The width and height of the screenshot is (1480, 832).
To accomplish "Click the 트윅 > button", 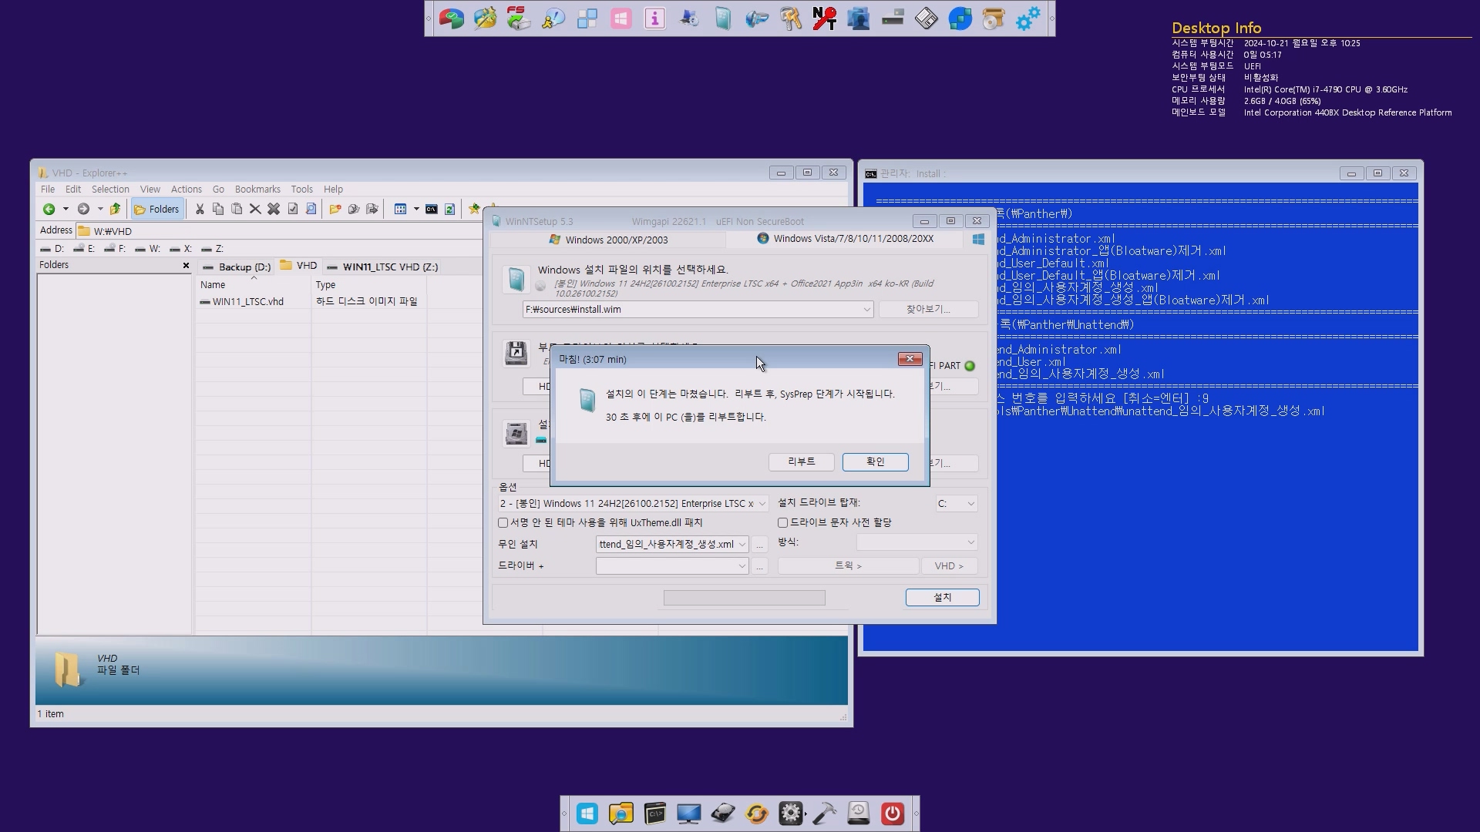I will click(x=848, y=565).
